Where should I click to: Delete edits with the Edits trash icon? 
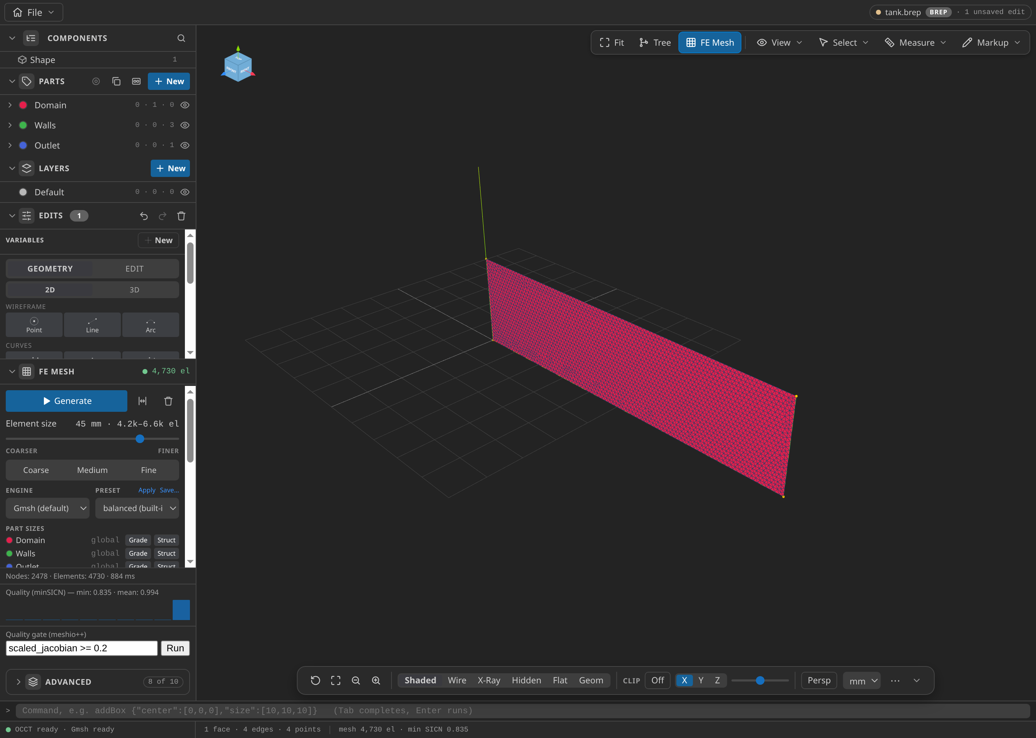click(181, 216)
